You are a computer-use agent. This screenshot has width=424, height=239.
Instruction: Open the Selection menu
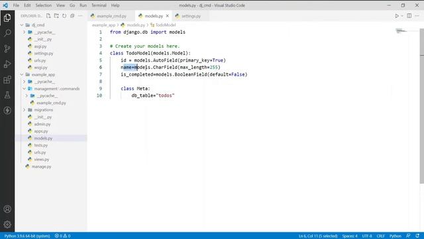coord(44,5)
